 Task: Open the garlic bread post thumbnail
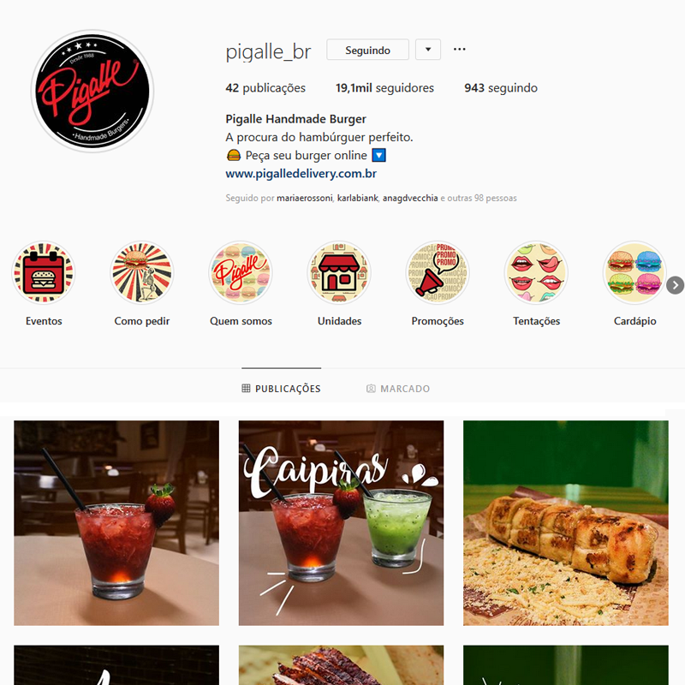click(566, 523)
